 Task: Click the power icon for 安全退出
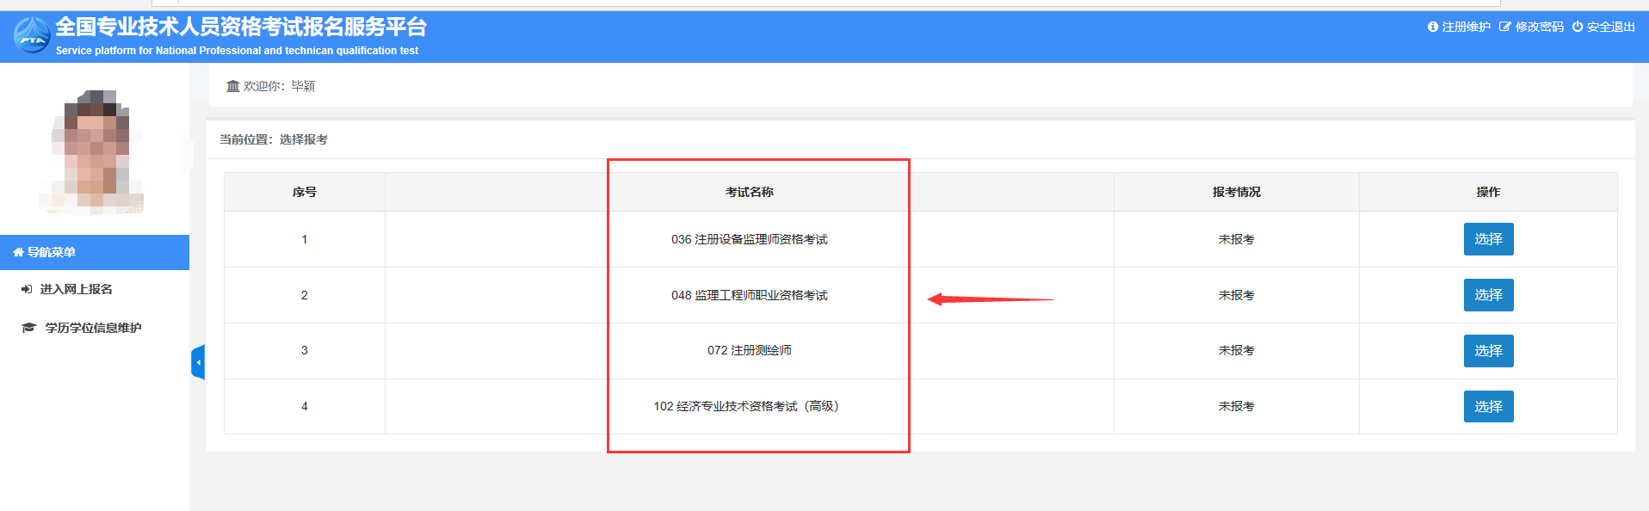[1578, 27]
